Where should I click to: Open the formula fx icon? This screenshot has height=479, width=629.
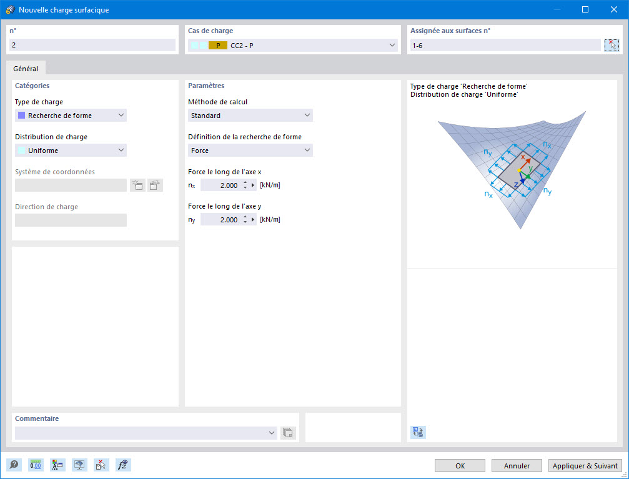(123, 465)
